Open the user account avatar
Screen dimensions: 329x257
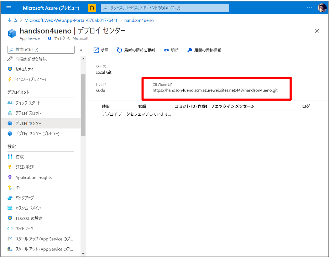[x=322, y=8]
